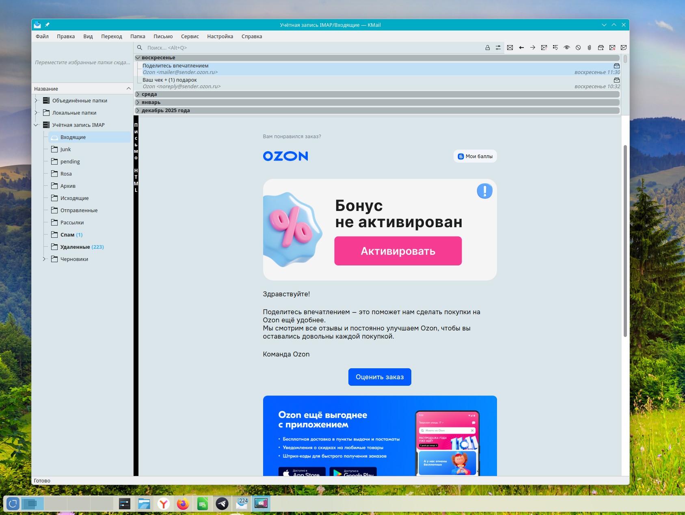Launch Yandex Browser from the taskbar
This screenshot has height=515, width=685.
pos(164,504)
